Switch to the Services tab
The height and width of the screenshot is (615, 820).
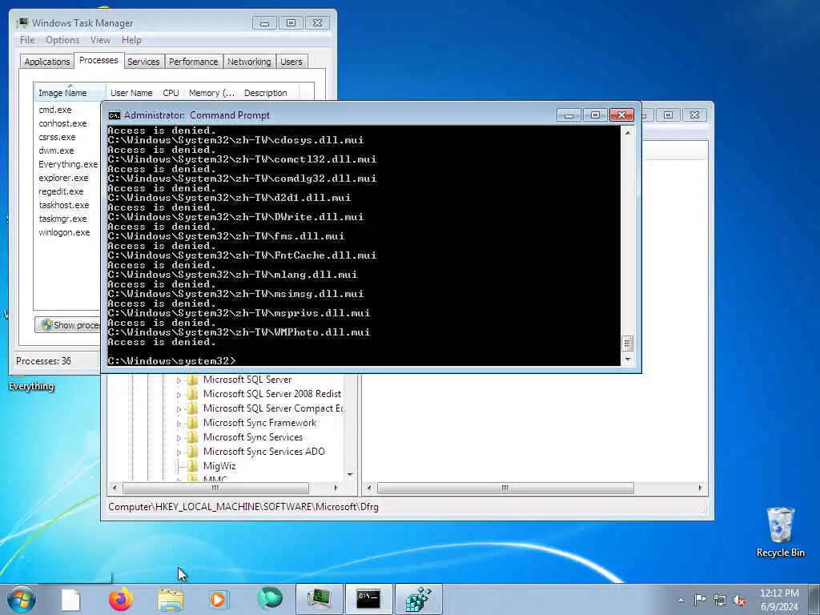[x=143, y=62]
